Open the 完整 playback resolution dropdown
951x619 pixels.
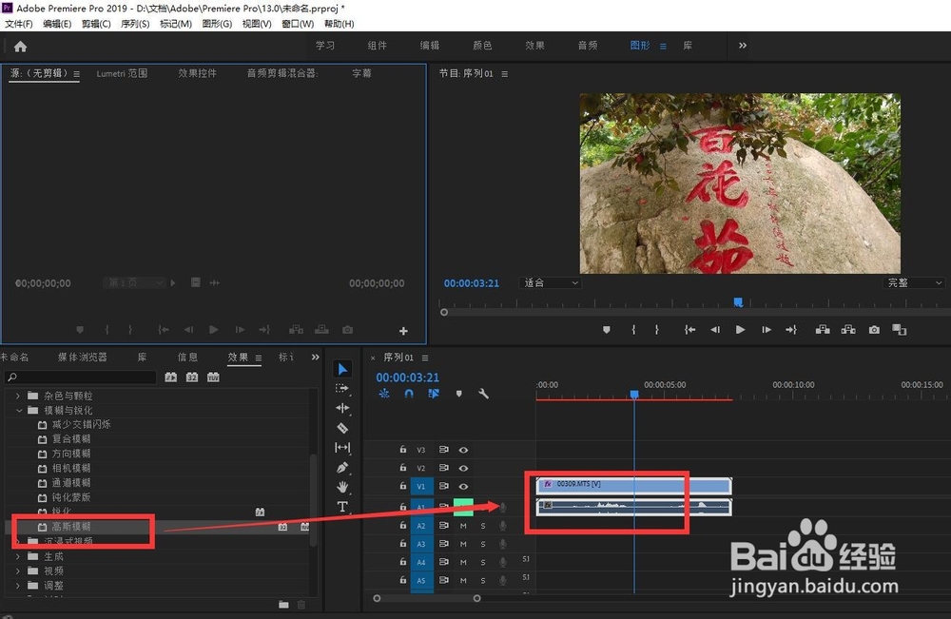tap(910, 282)
